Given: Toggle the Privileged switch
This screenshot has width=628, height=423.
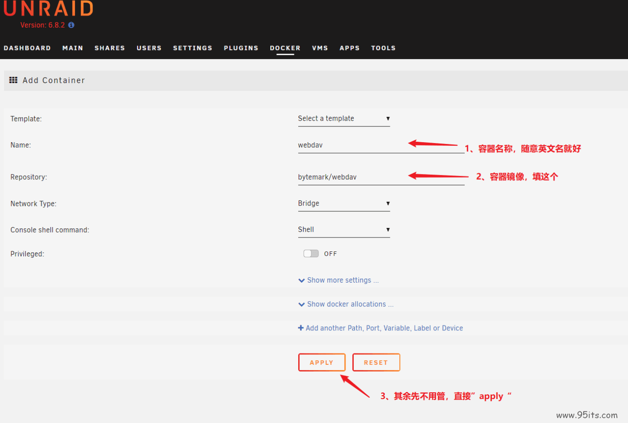Looking at the screenshot, I should tap(311, 254).
